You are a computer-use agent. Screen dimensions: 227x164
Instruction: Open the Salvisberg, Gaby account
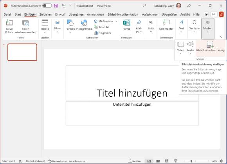click(168, 5)
